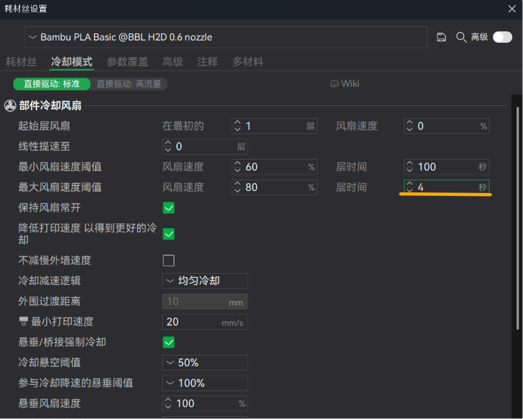Switch to the 多材料 tab
Image resolution: width=523 pixels, height=419 pixels.
point(248,61)
